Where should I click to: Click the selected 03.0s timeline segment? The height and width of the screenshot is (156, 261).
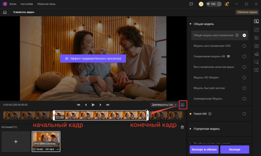pos(101,115)
